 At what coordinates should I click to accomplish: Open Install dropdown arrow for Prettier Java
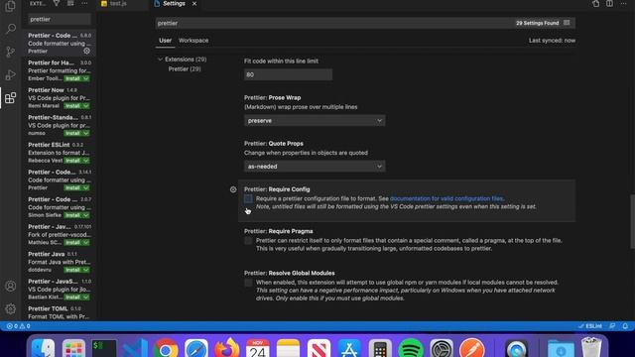coord(86,270)
